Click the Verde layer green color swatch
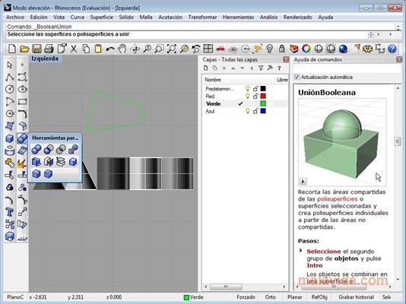The image size is (406, 304). tap(263, 104)
